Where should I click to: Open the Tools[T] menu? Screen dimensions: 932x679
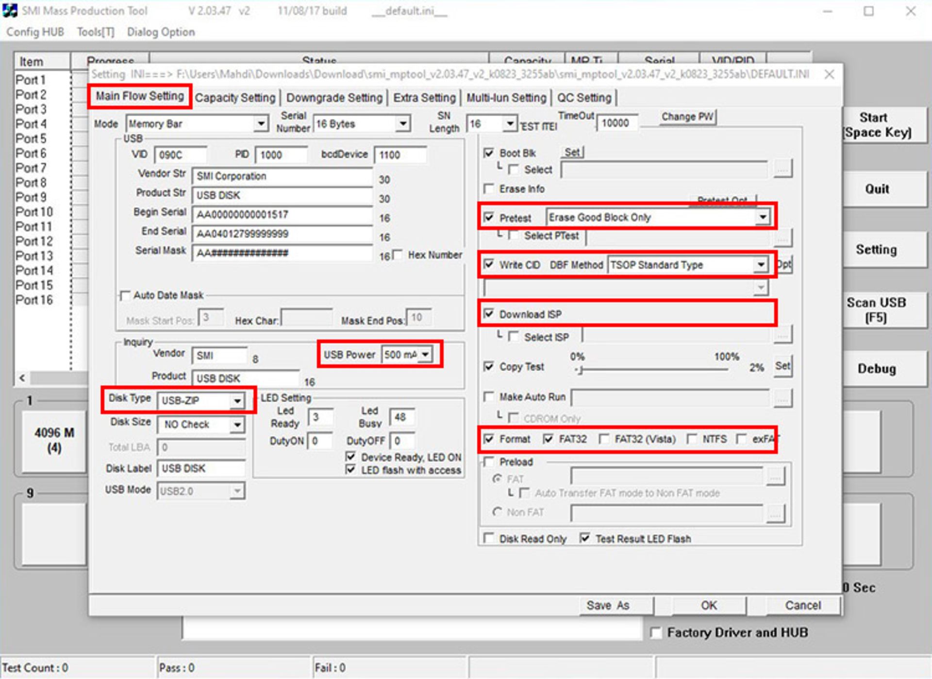point(96,32)
